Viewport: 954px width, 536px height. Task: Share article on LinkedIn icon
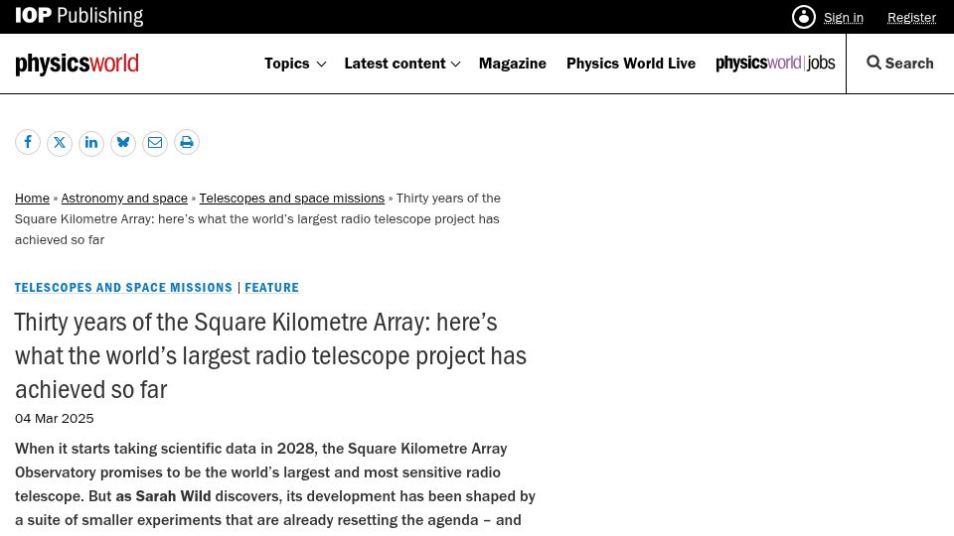[91, 143]
